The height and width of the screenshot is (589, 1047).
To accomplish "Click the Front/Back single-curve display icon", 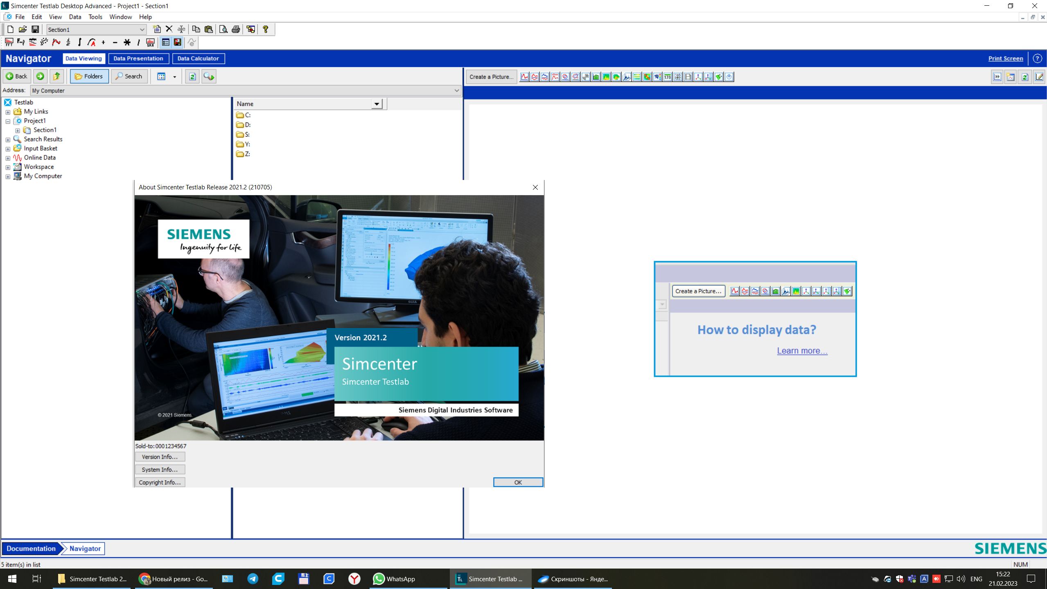I will tap(524, 76).
